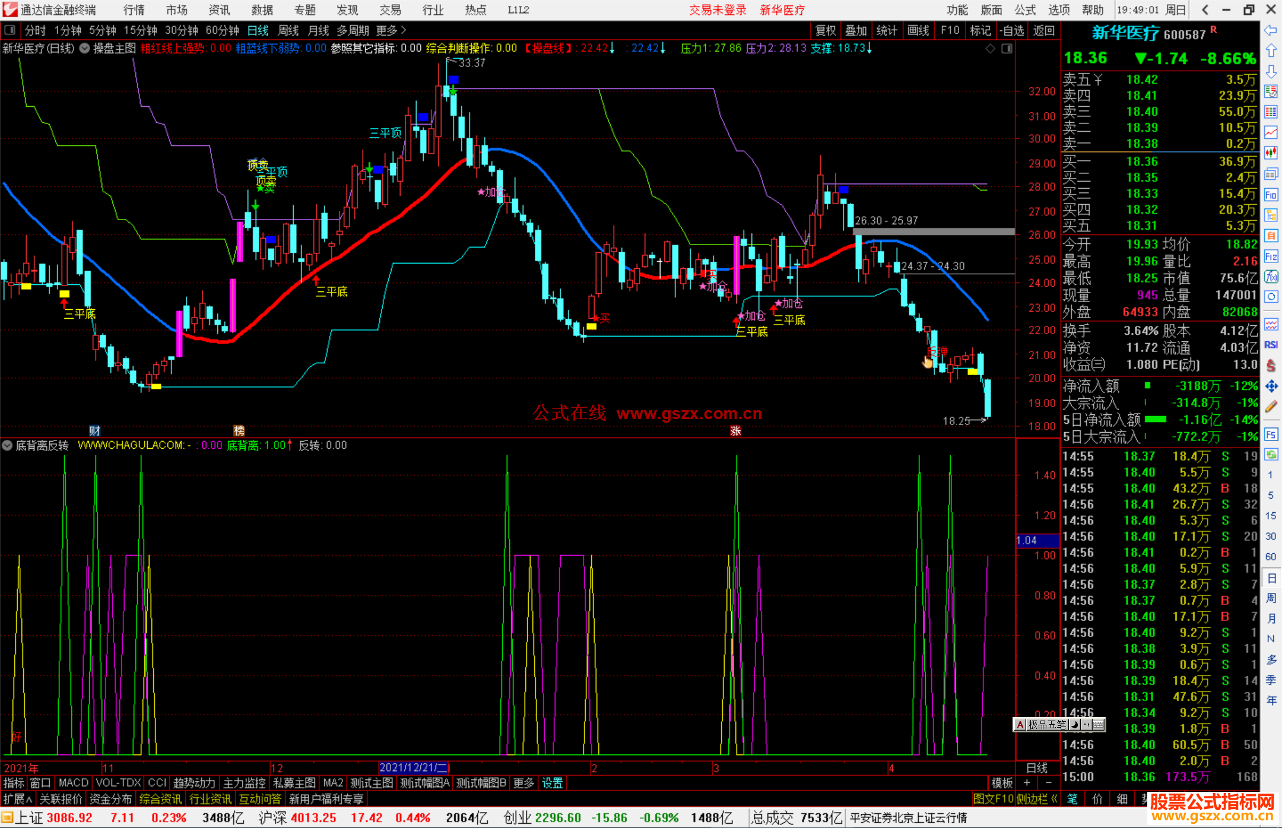This screenshot has height=828, width=1282.
Task: Open the 帮助 menu
Action: (1093, 10)
